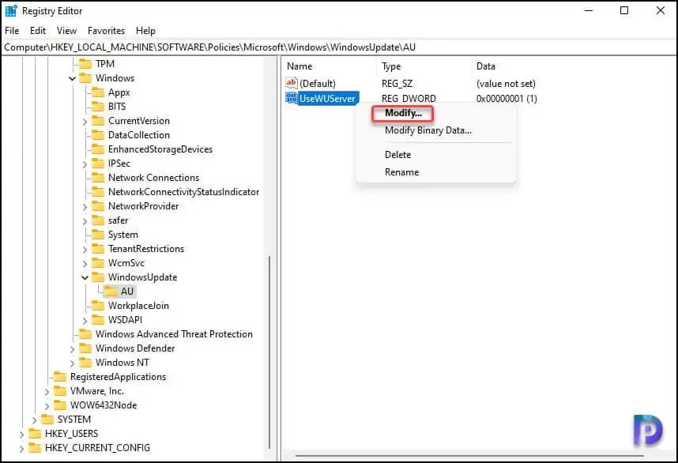Open the File menu
Viewport: 678px width, 463px height.
click(x=12, y=31)
